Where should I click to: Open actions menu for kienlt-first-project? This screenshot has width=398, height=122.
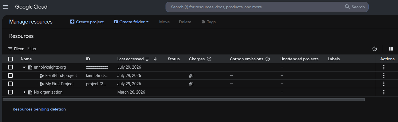pos(384,75)
